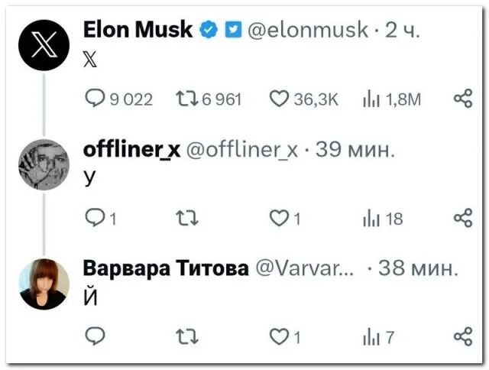Reply to offliner_x's comment

[94, 219]
